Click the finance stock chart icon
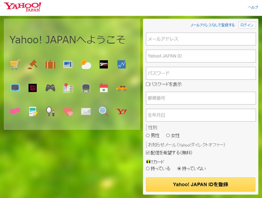 122,64
